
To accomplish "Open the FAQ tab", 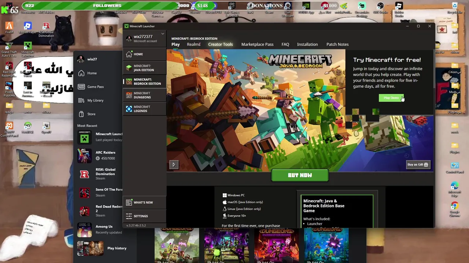I will (285, 44).
